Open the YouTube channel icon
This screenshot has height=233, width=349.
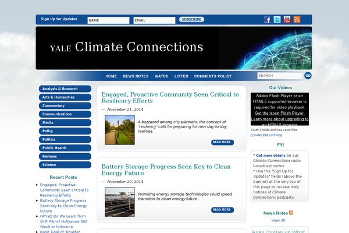coord(287,20)
